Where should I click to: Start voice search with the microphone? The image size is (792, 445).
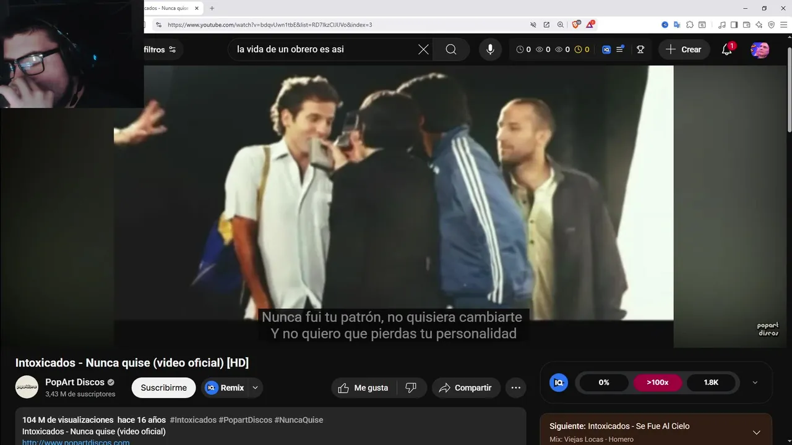coord(490,49)
